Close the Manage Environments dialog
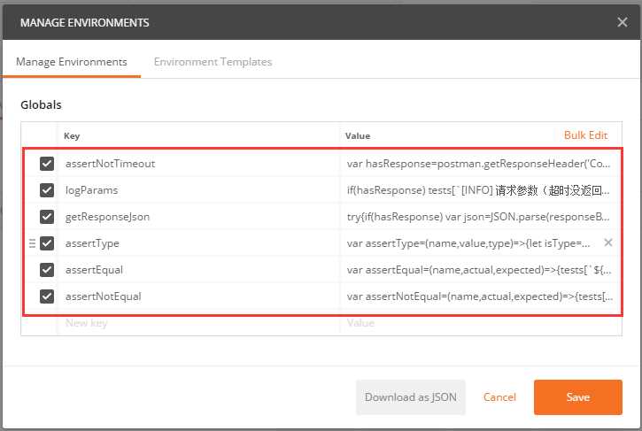Screen dimensions: 642x431 tap(622, 22)
